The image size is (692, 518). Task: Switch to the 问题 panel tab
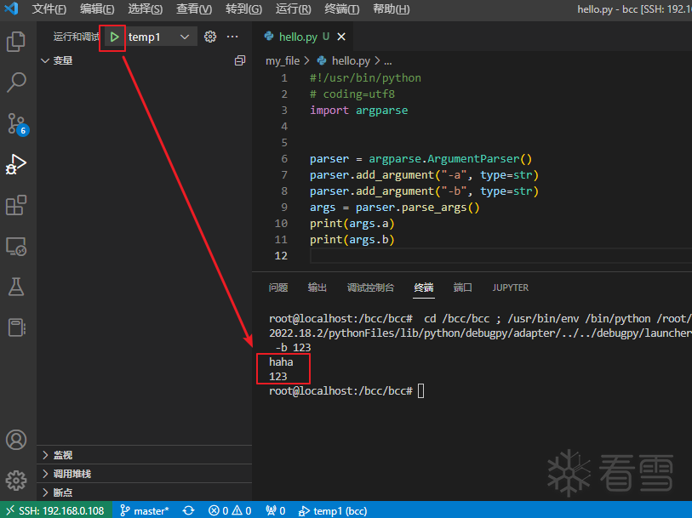pos(278,287)
